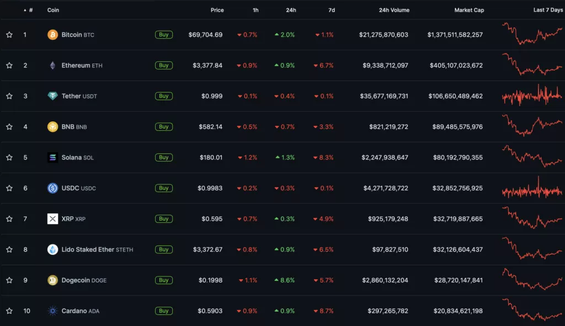This screenshot has width=565, height=326.
Task: Star Lido Staked Ether as favorite
Action: [9, 249]
